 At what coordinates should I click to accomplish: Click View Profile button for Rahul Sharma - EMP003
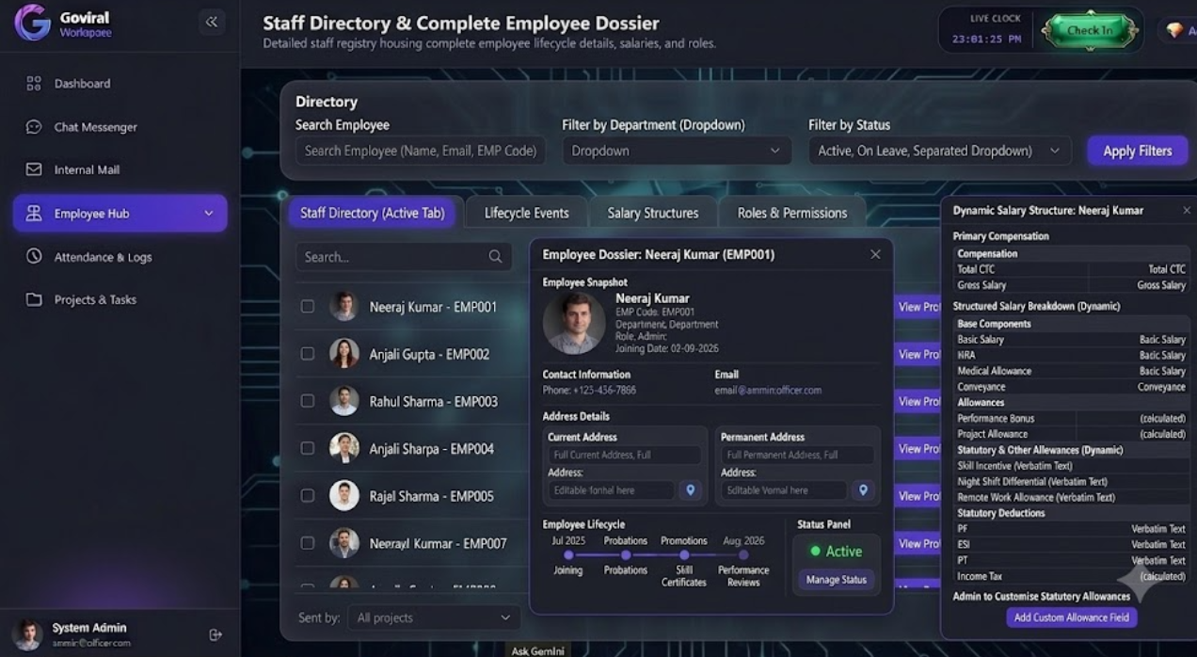click(x=918, y=402)
